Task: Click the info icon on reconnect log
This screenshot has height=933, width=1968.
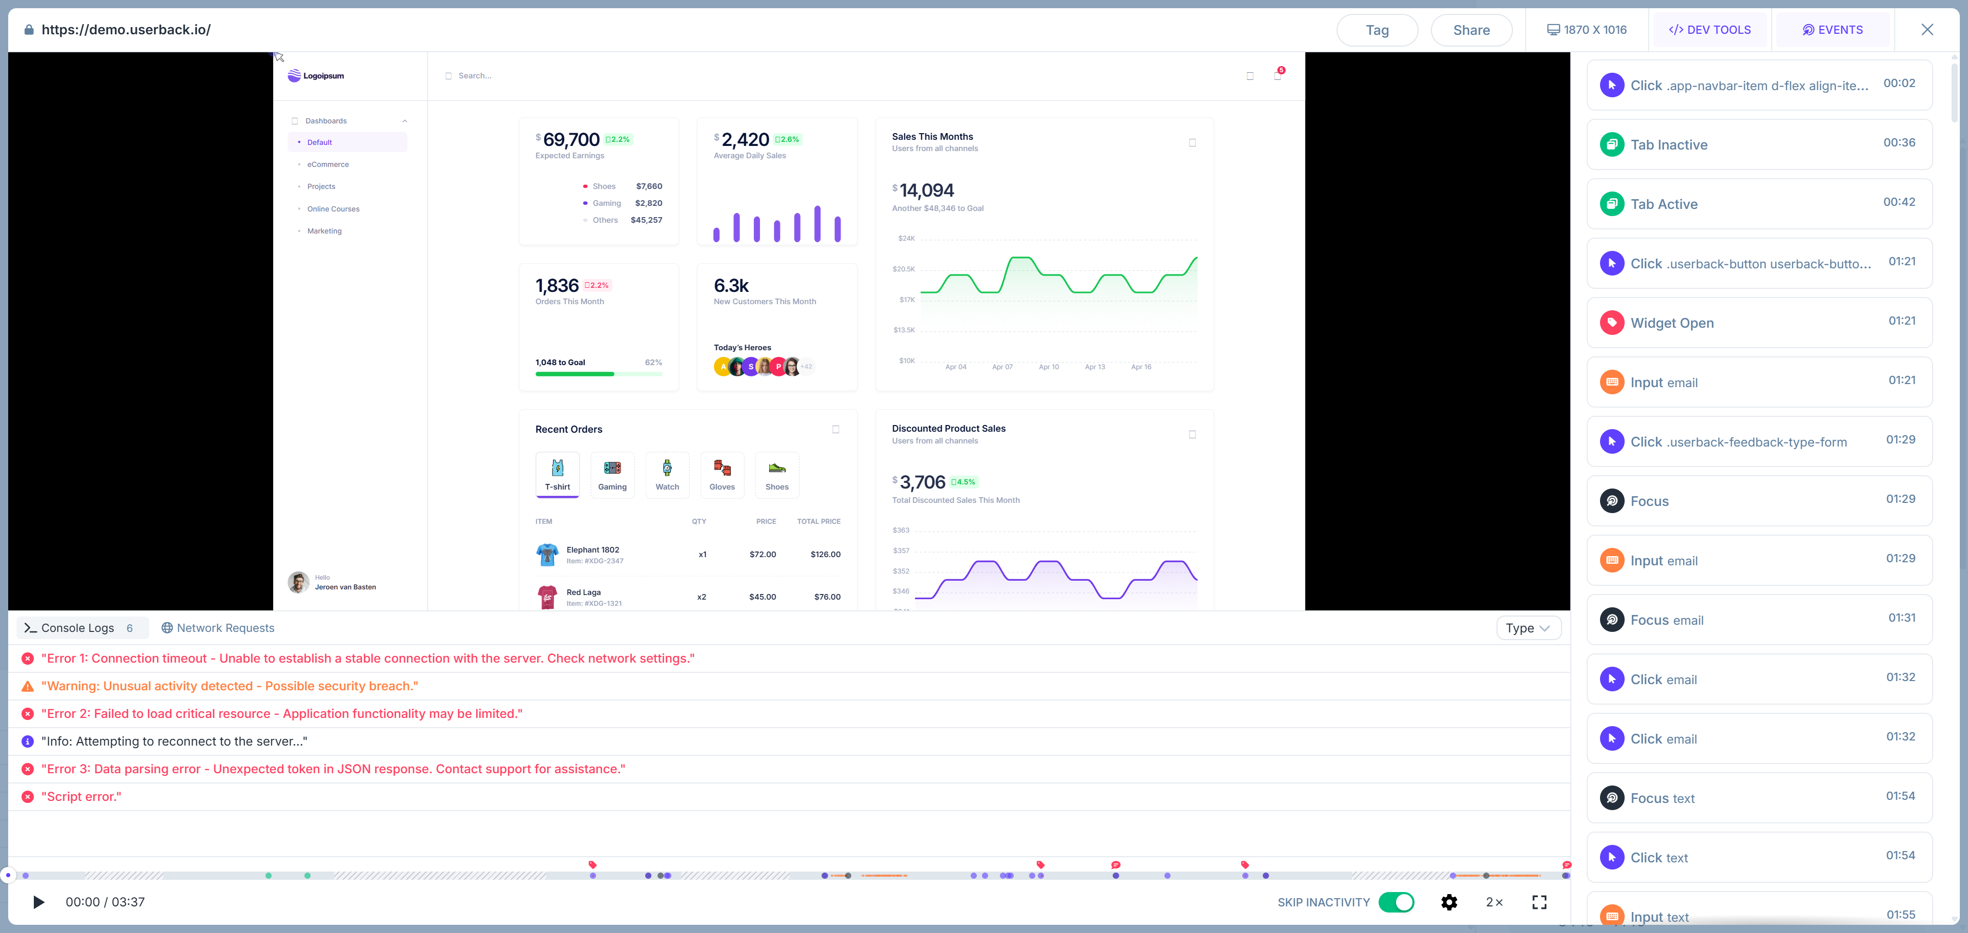Action: (x=28, y=740)
